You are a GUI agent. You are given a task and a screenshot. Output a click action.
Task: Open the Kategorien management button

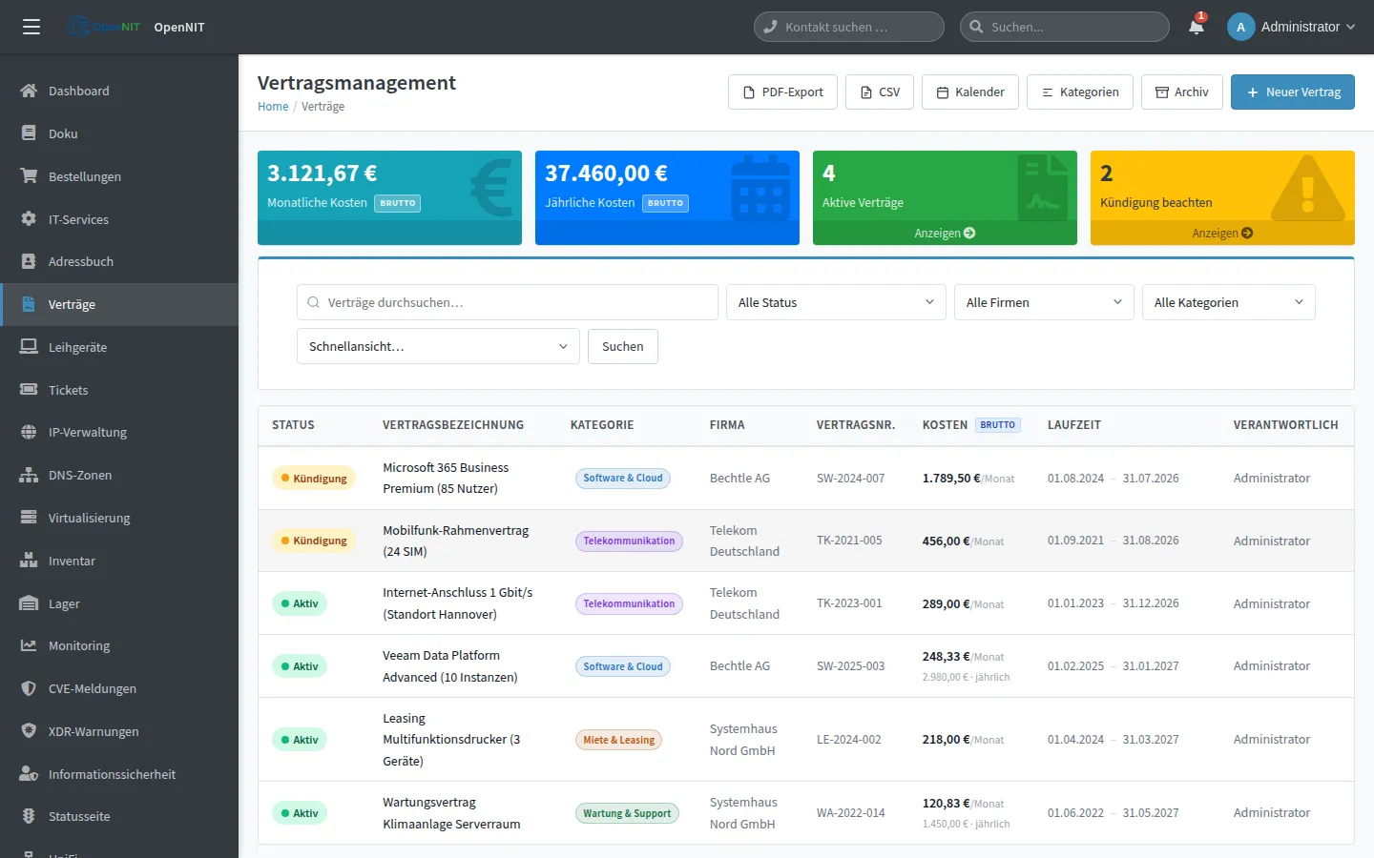click(x=1080, y=92)
